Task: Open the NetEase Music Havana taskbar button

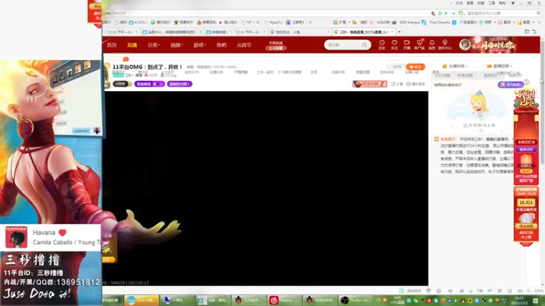Action: [x=283, y=300]
